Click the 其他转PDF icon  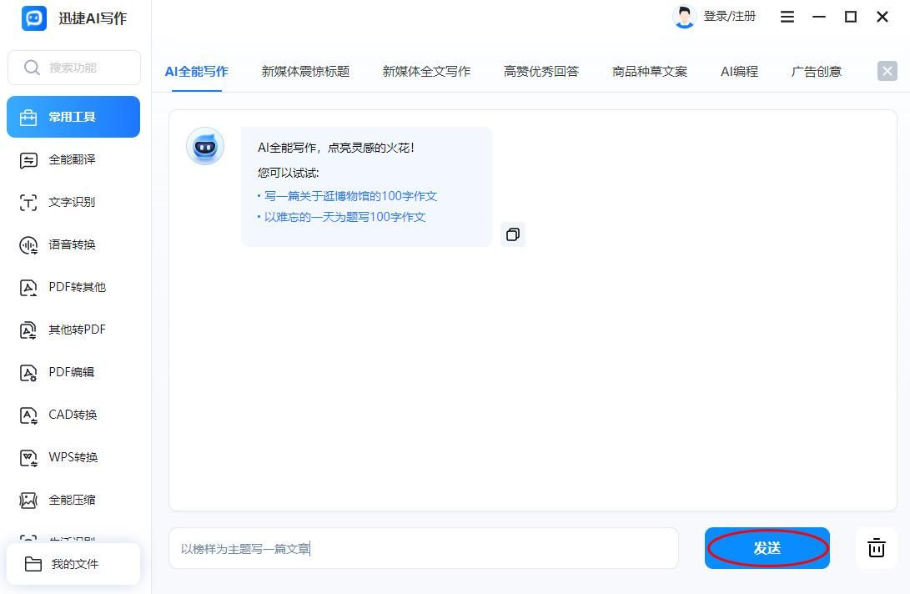coord(28,330)
